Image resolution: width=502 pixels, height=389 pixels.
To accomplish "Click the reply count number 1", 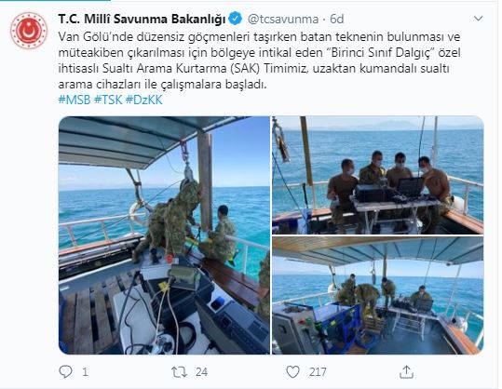I will (85, 372).
